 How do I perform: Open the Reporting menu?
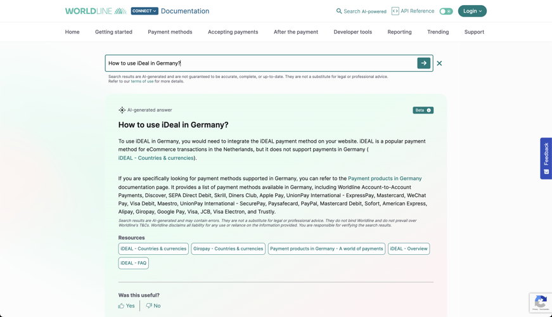(x=399, y=32)
